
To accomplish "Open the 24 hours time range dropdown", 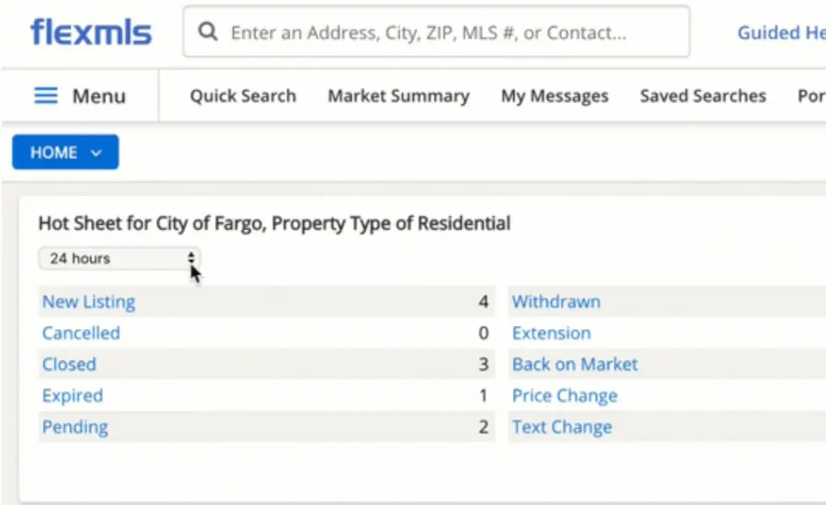I will (x=119, y=258).
